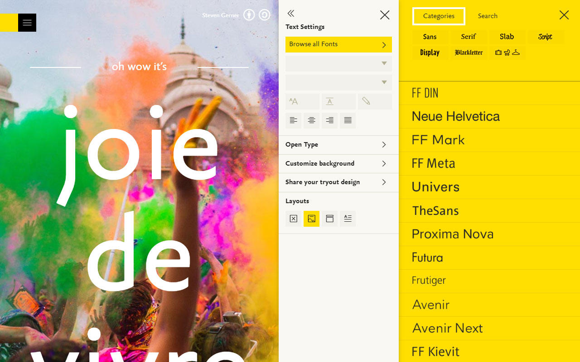Expand the Open Type section

338,145
